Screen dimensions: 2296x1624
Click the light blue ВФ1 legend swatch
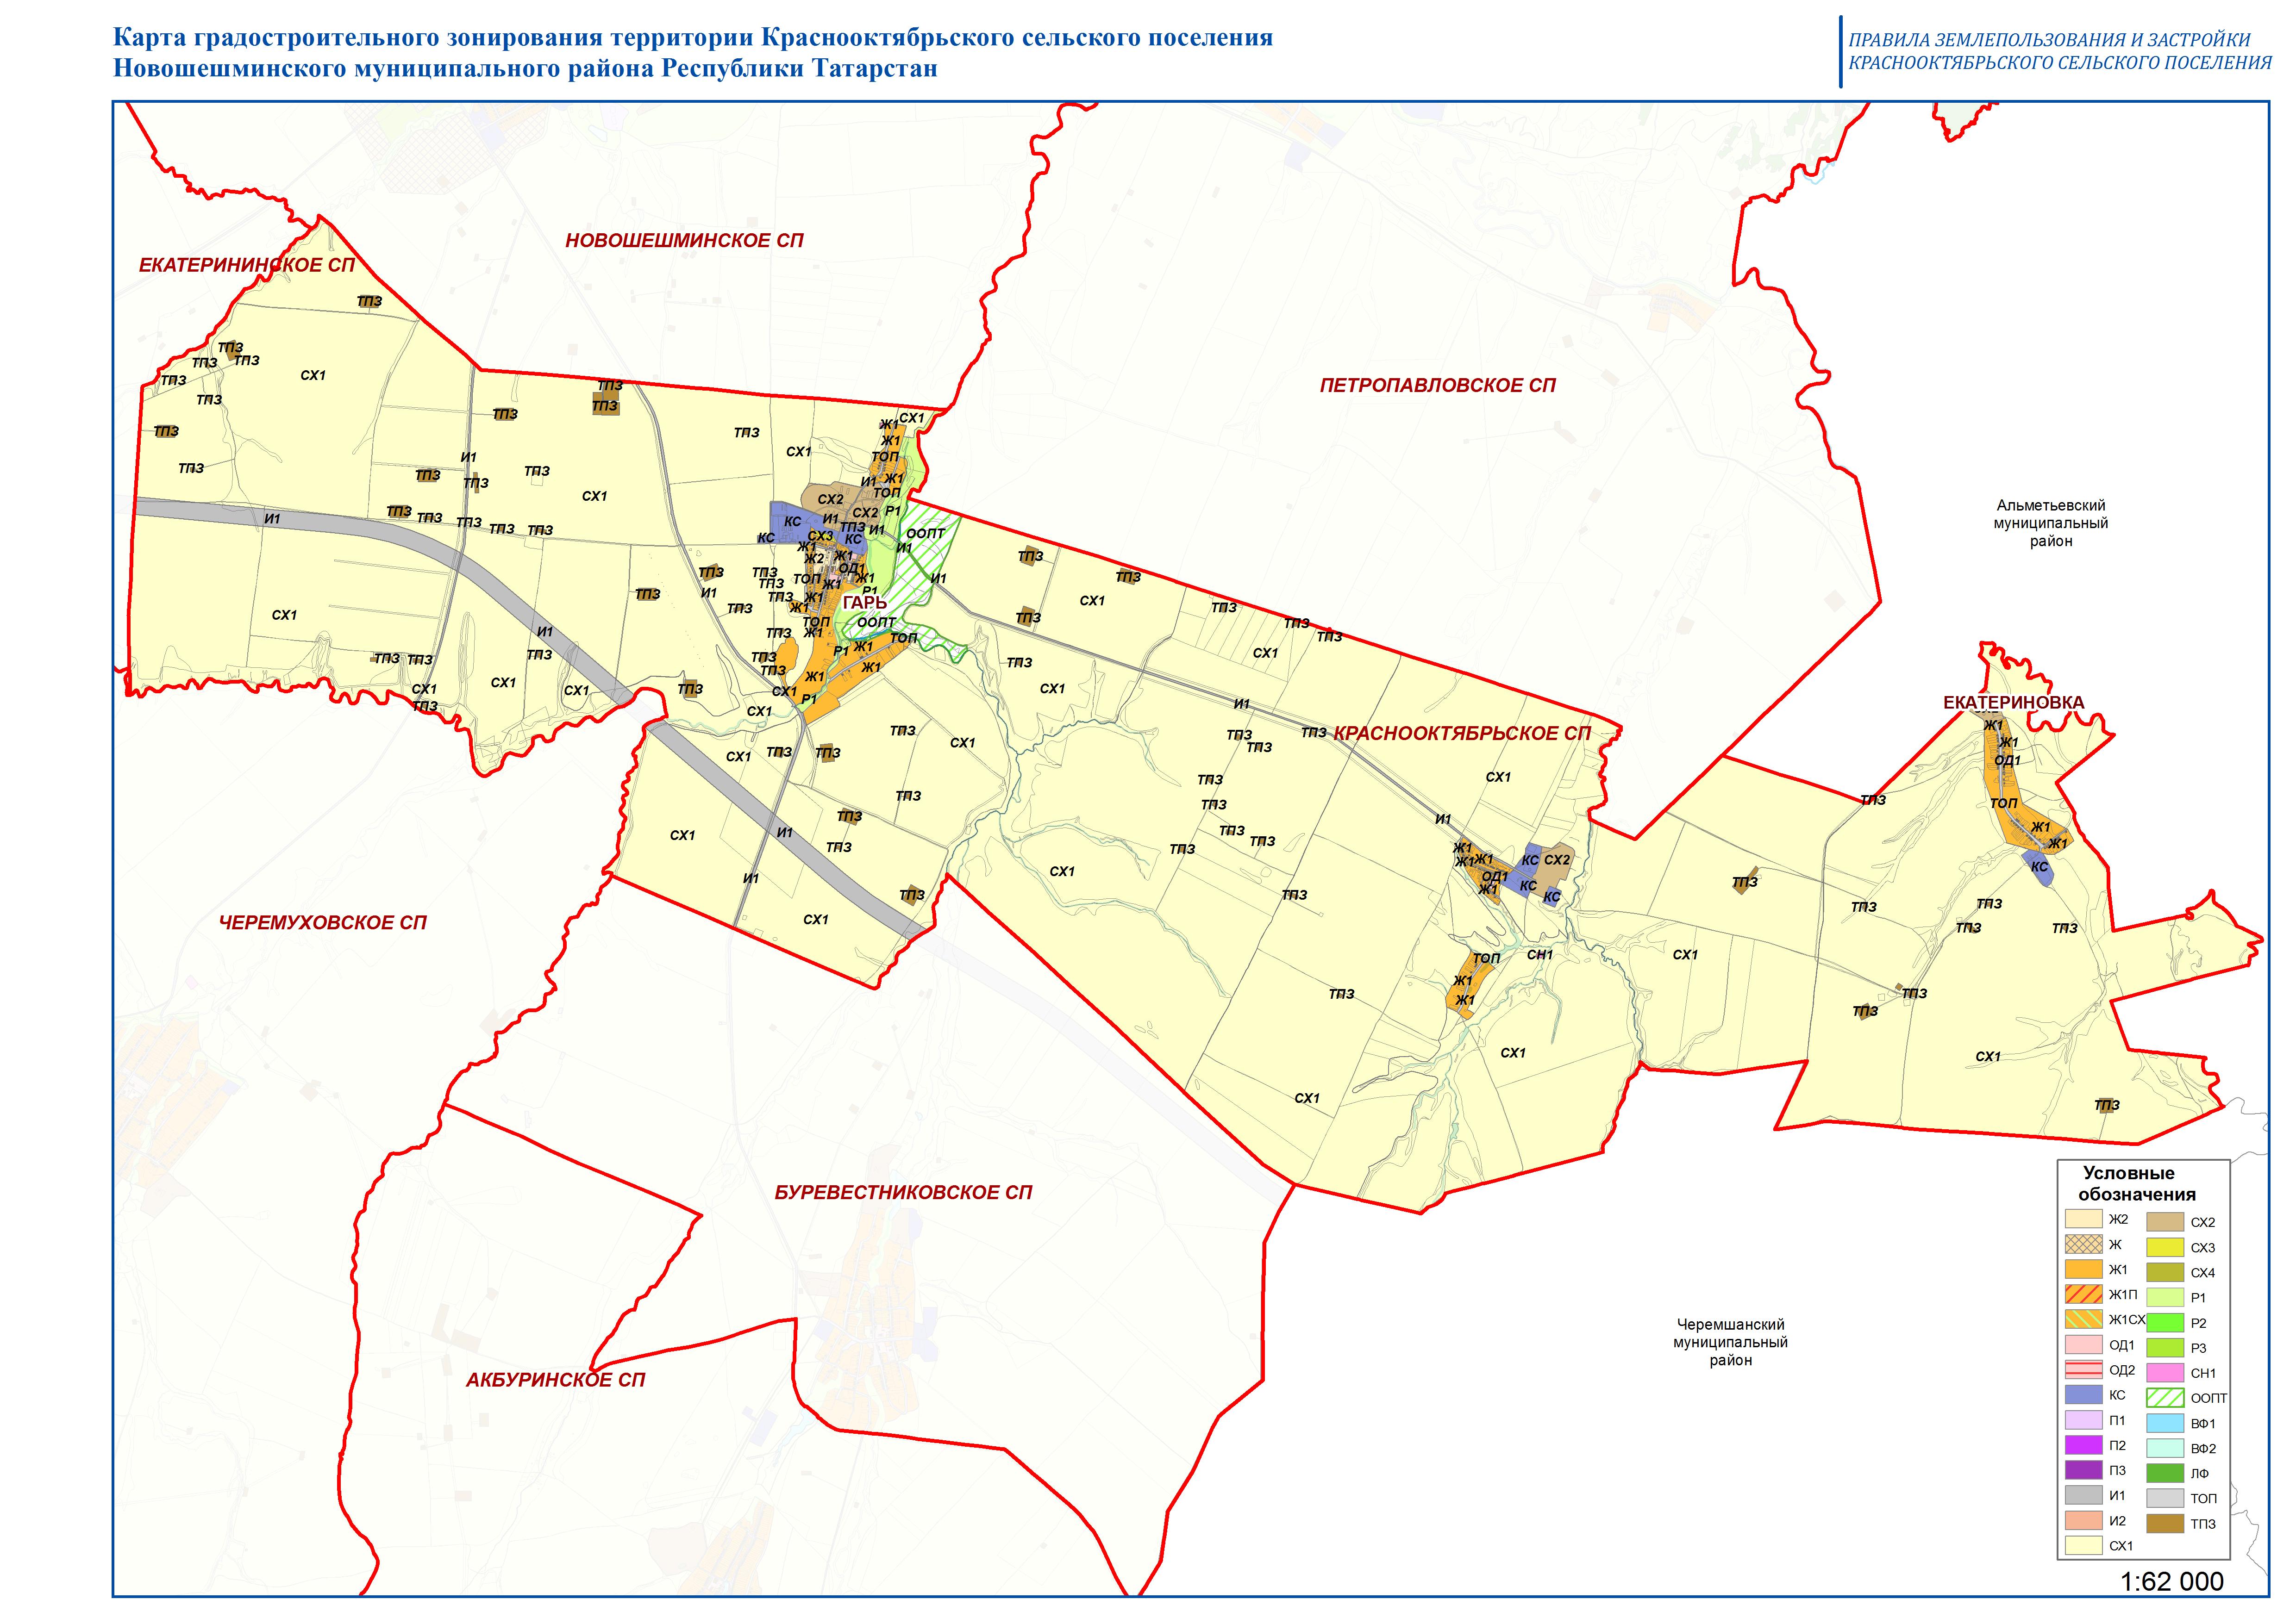(x=2165, y=1423)
